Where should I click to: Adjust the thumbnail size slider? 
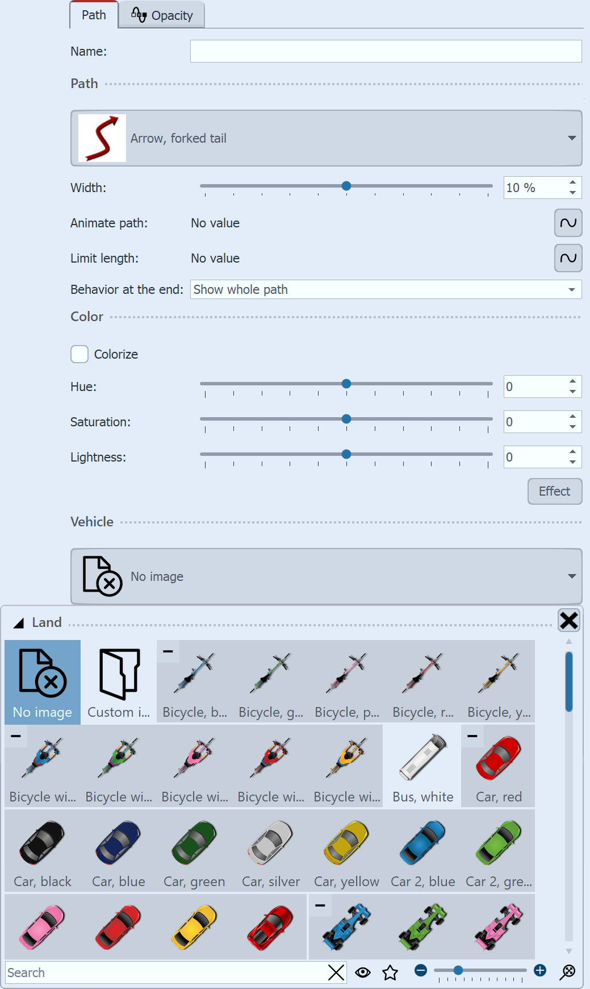tap(458, 970)
